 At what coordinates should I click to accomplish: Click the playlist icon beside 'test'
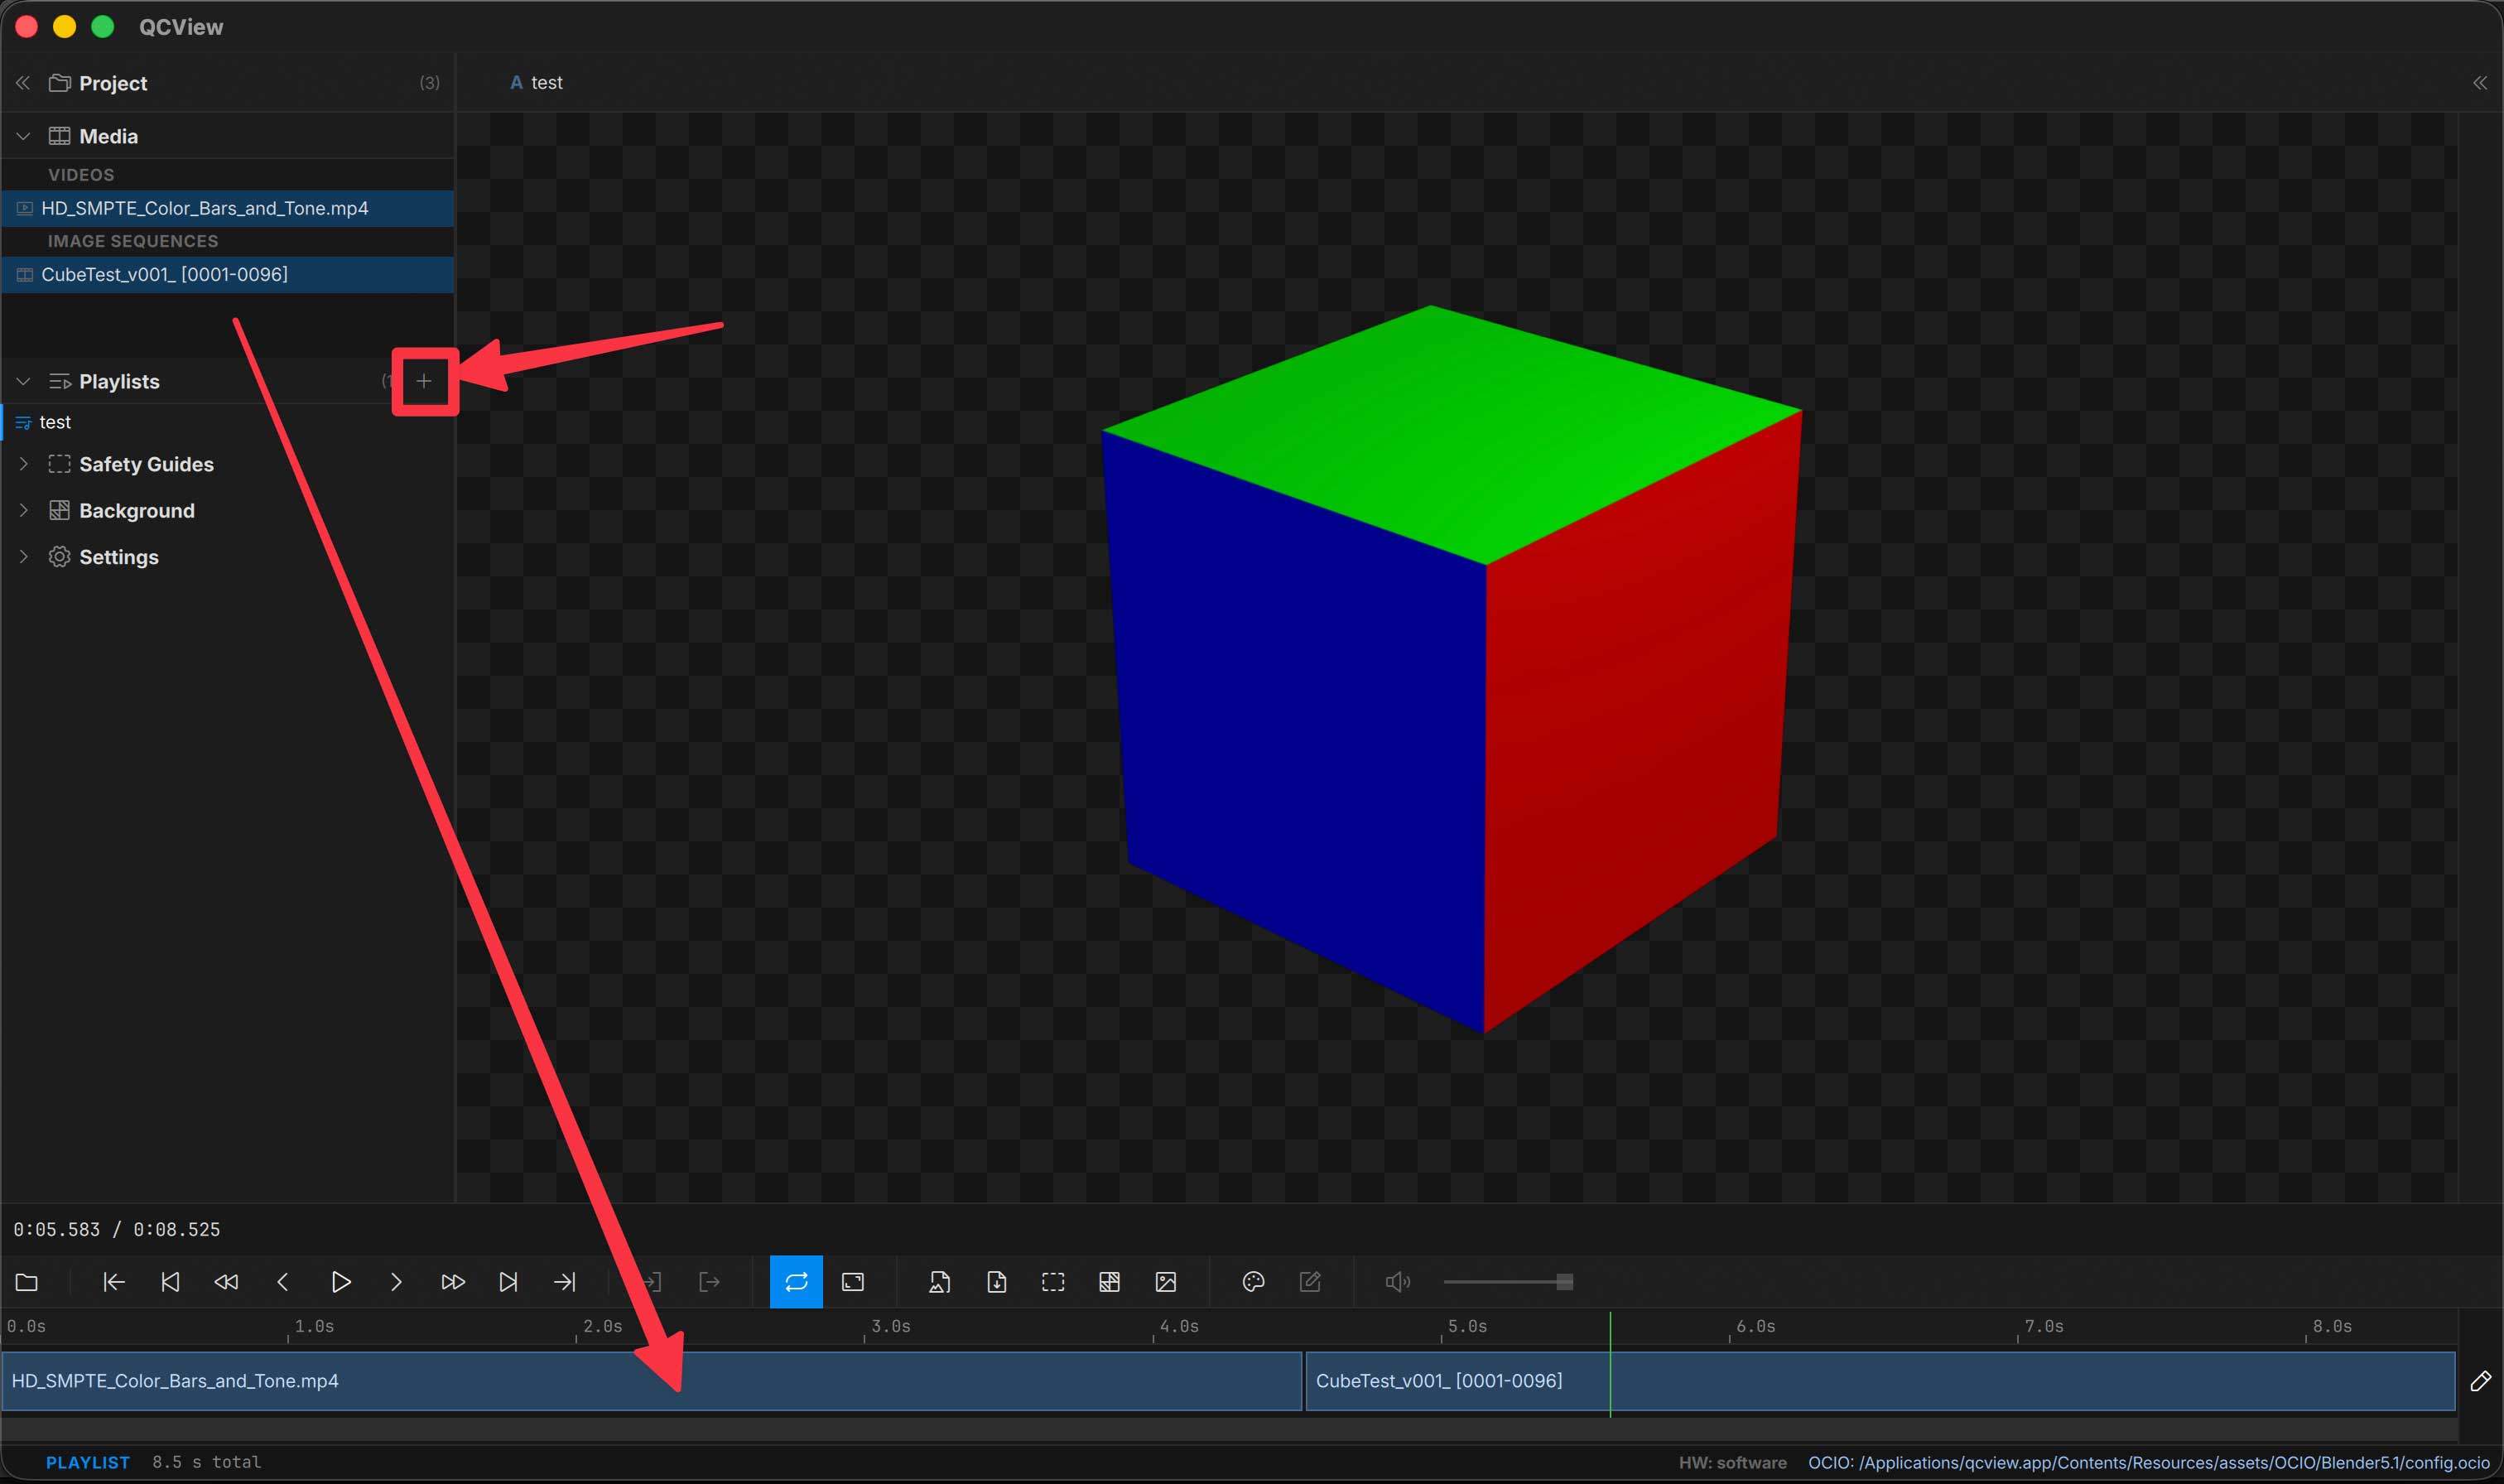pyautogui.click(x=23, y=423)
